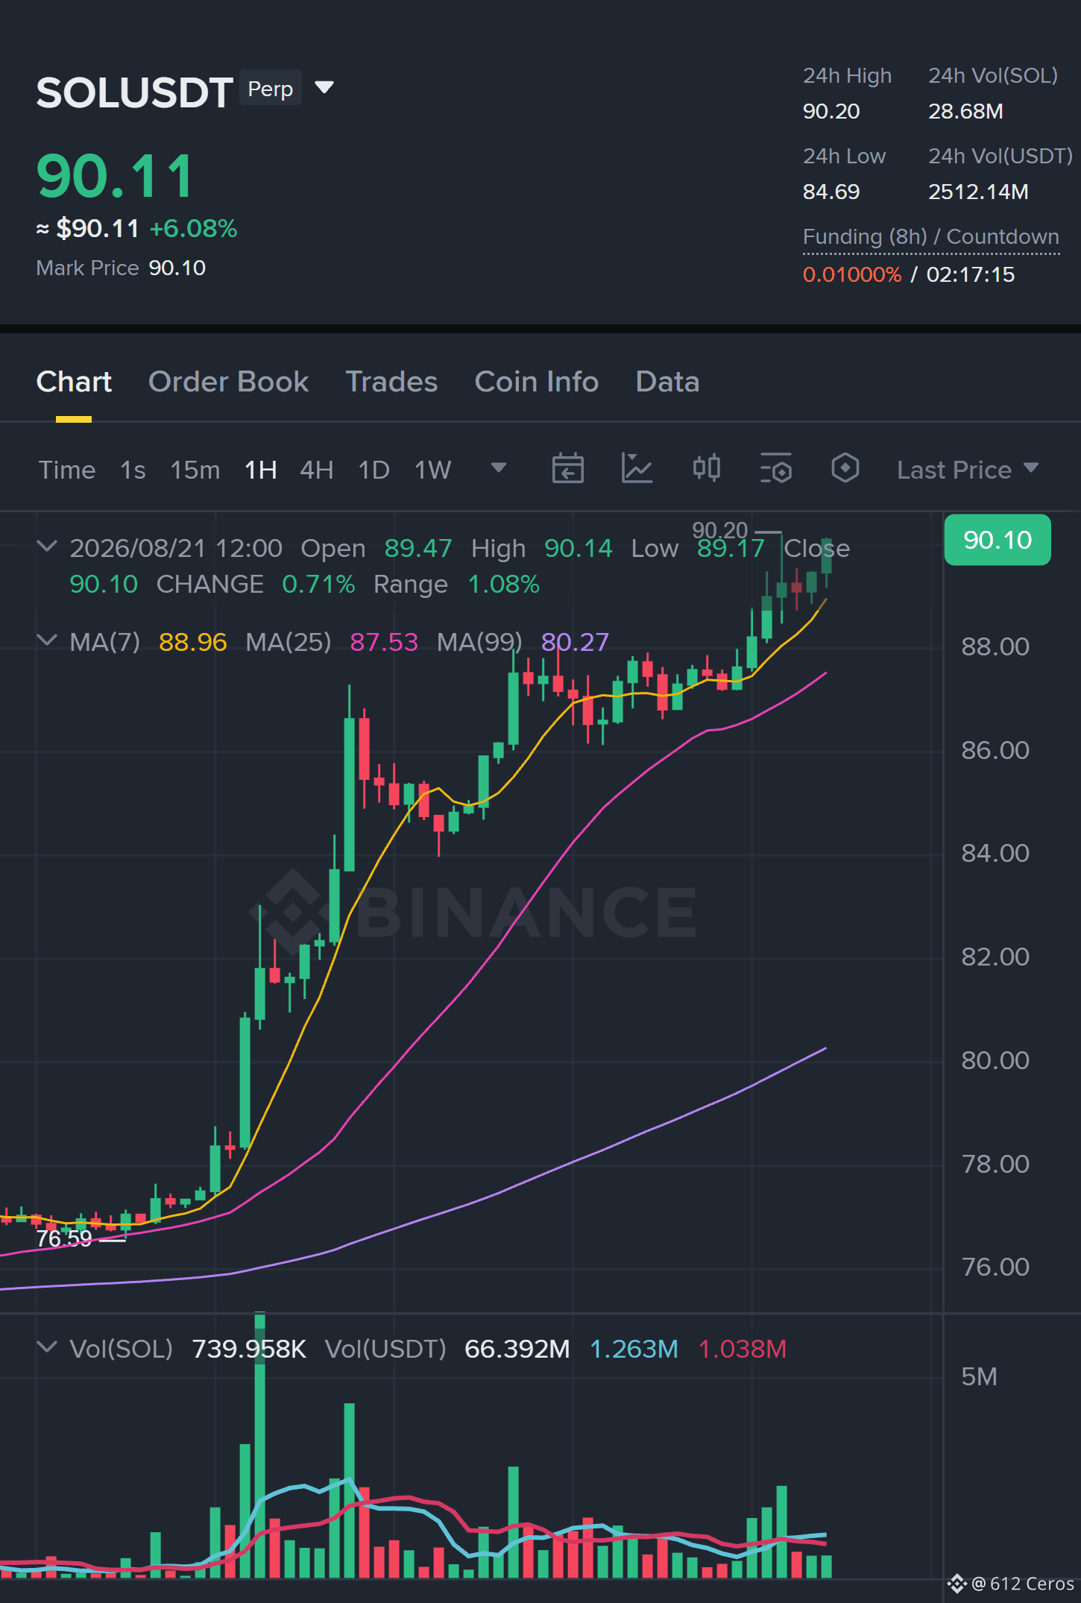This screenshot has height=1603, width=1081.
Task: Tap the large 90.11 last price
Action: (115, 177)
